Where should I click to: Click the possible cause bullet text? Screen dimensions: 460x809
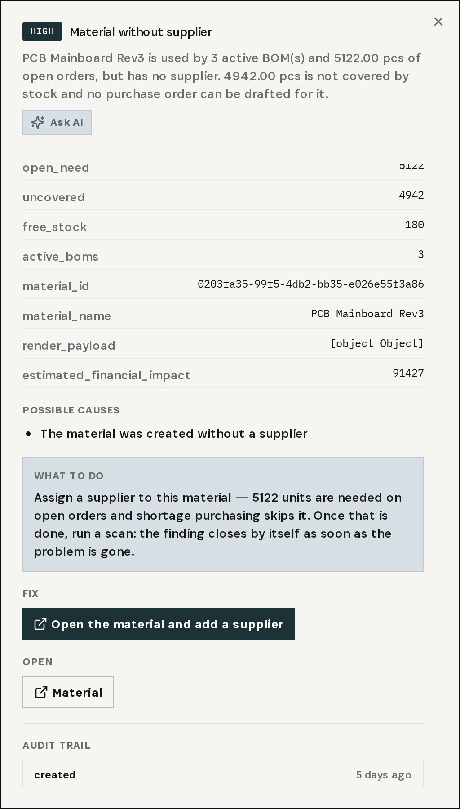(x=174, y=434)
